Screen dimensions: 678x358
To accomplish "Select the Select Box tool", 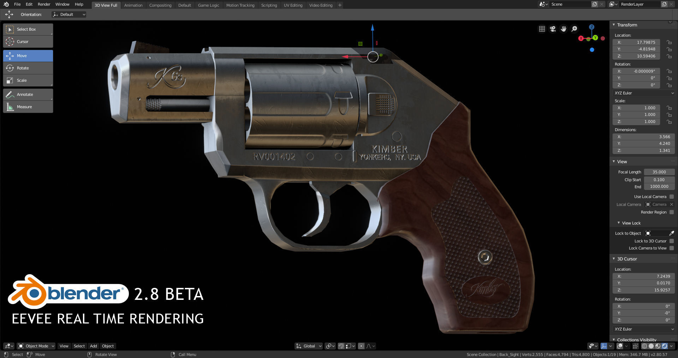I will click(x=28, y=29).
